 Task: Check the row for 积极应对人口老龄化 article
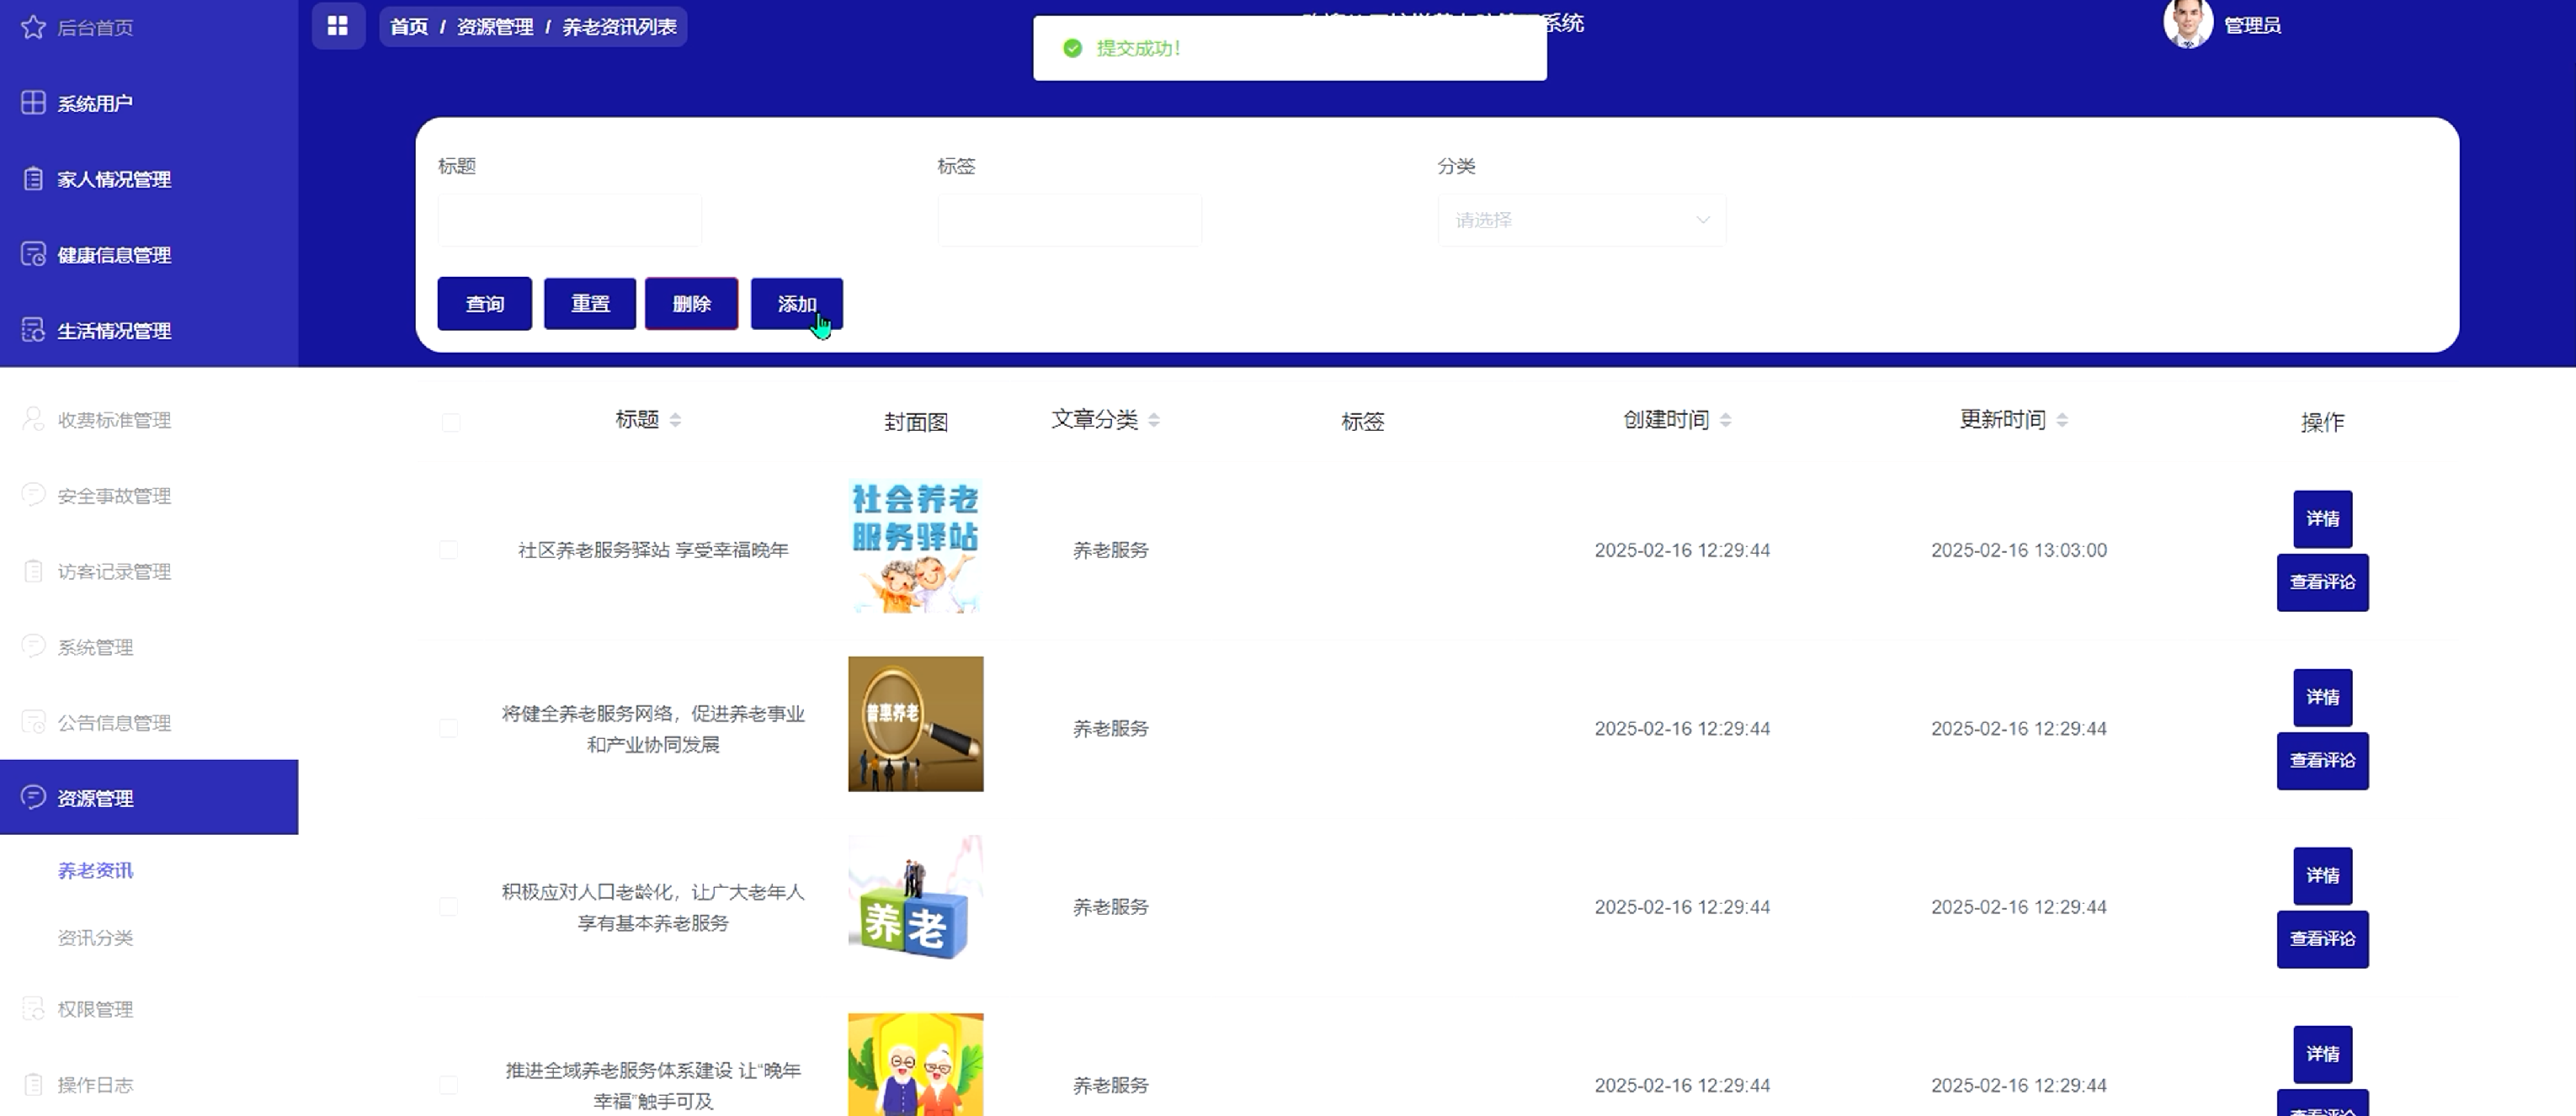pos(449,907)
